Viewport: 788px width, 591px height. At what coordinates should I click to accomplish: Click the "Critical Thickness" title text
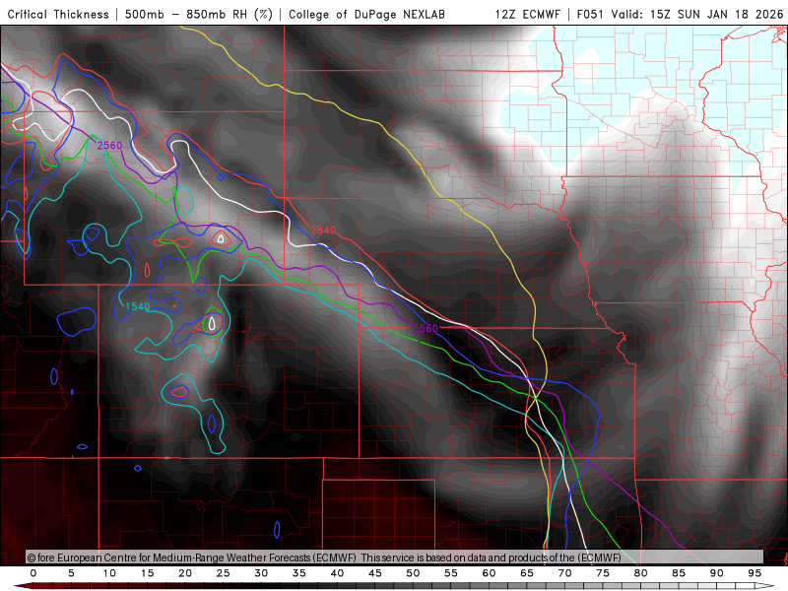tap(58, 15)
